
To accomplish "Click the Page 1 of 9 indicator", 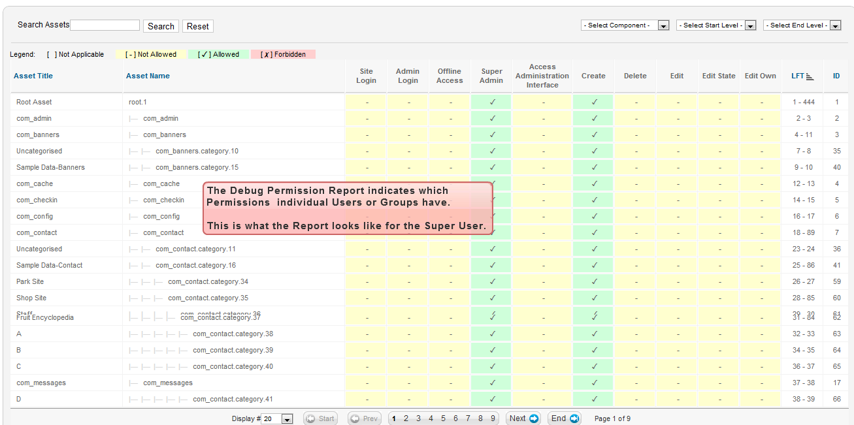I will point(612,418).
